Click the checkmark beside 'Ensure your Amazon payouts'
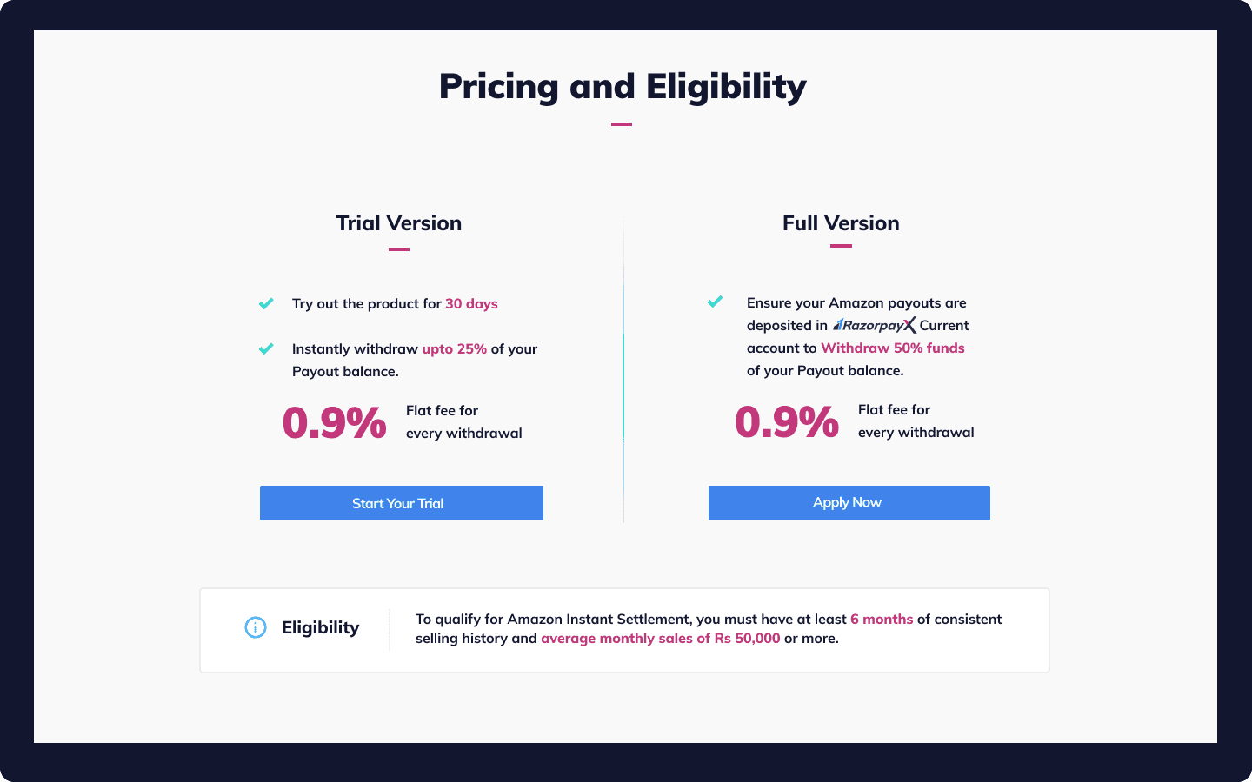 715,302
